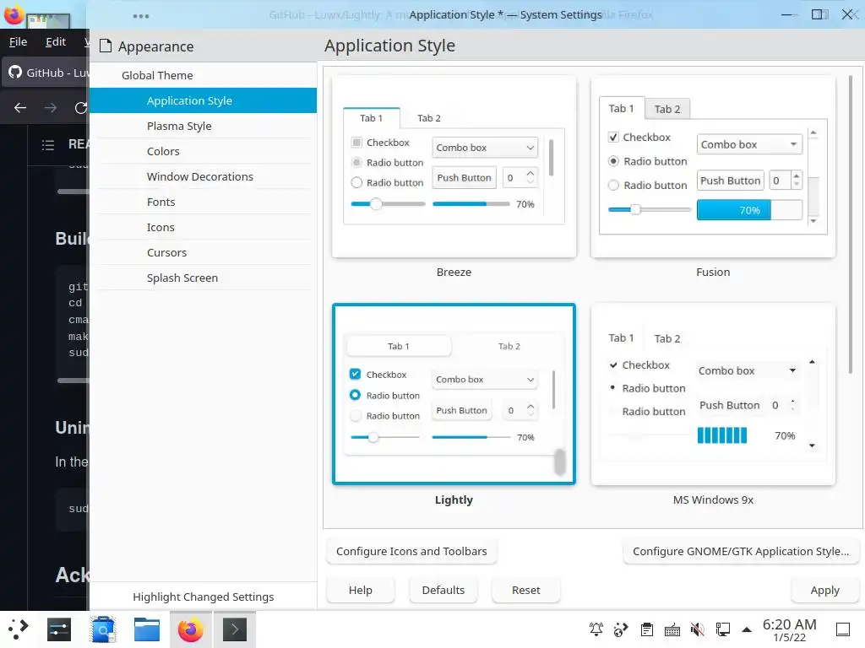The image size is (865, 648).
Task: Click the Firefox logo at top left
Action: [14, 15]
